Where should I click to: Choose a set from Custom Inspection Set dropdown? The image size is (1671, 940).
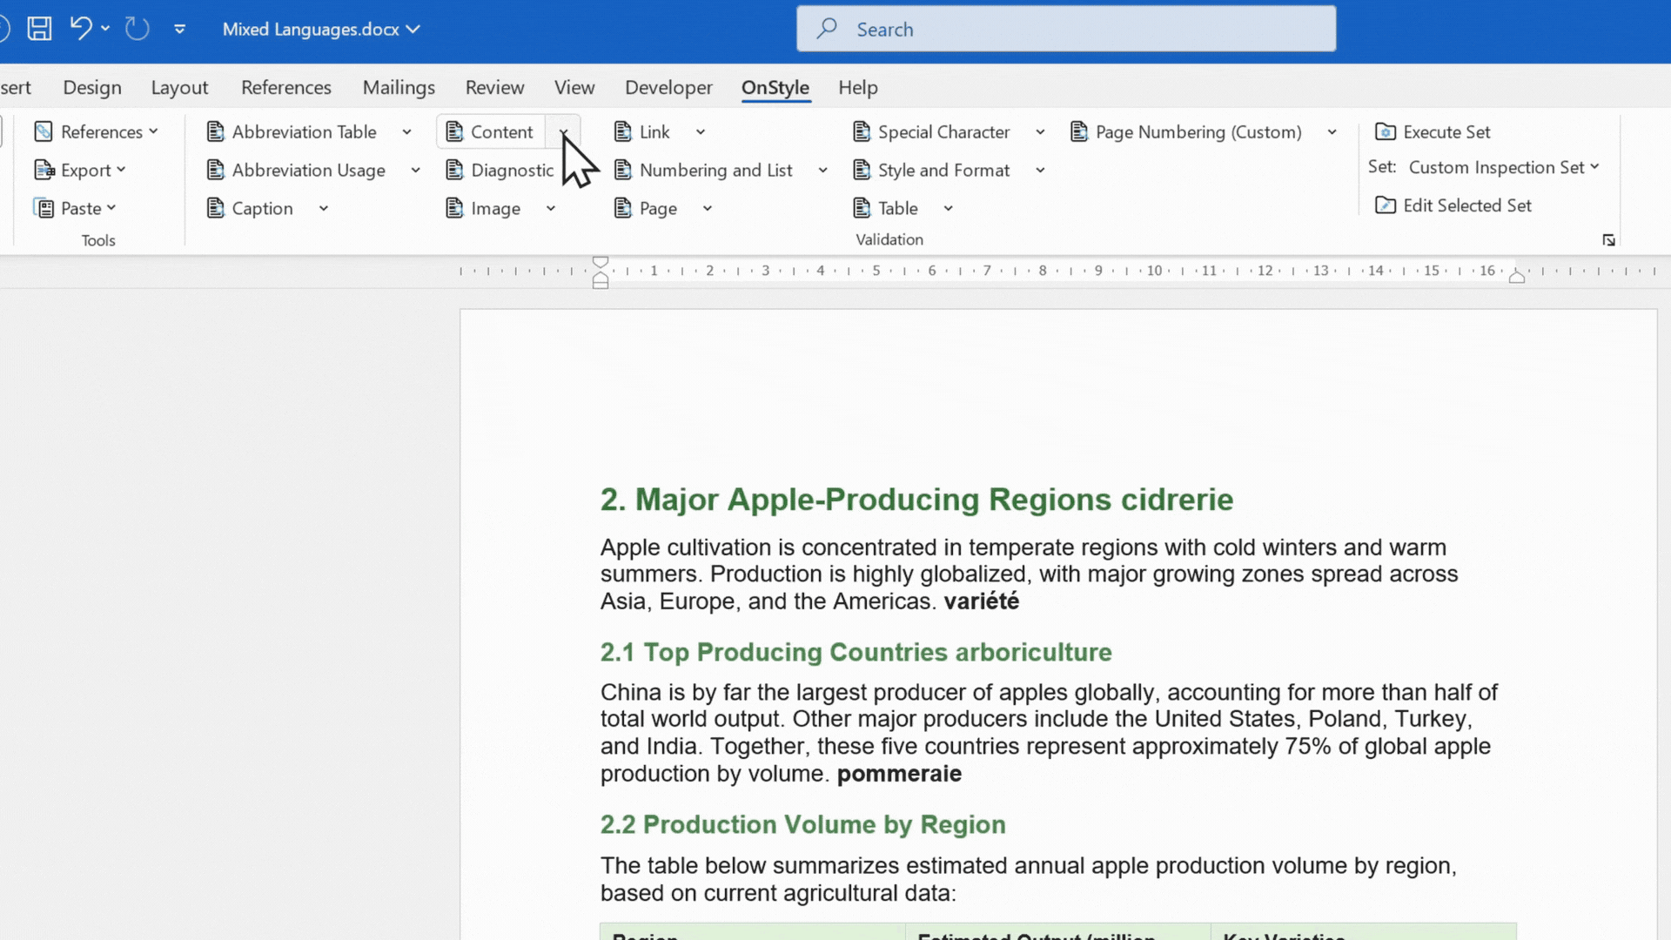[1504, 167]
